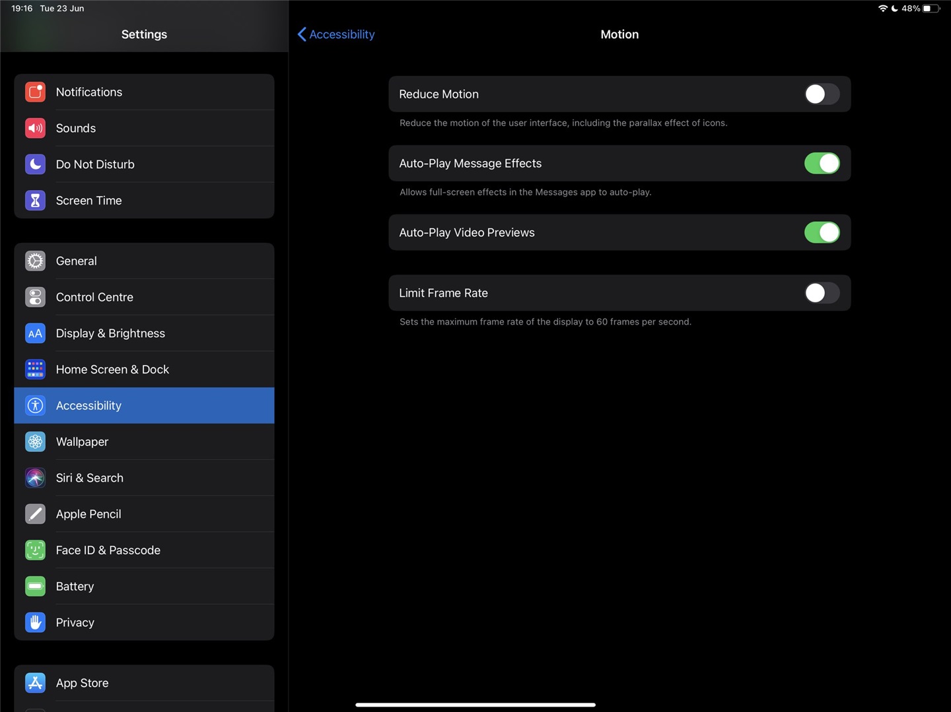Screen dimensions: 951x712
Task: Select the Accessibility person icon
Action: 35,405
